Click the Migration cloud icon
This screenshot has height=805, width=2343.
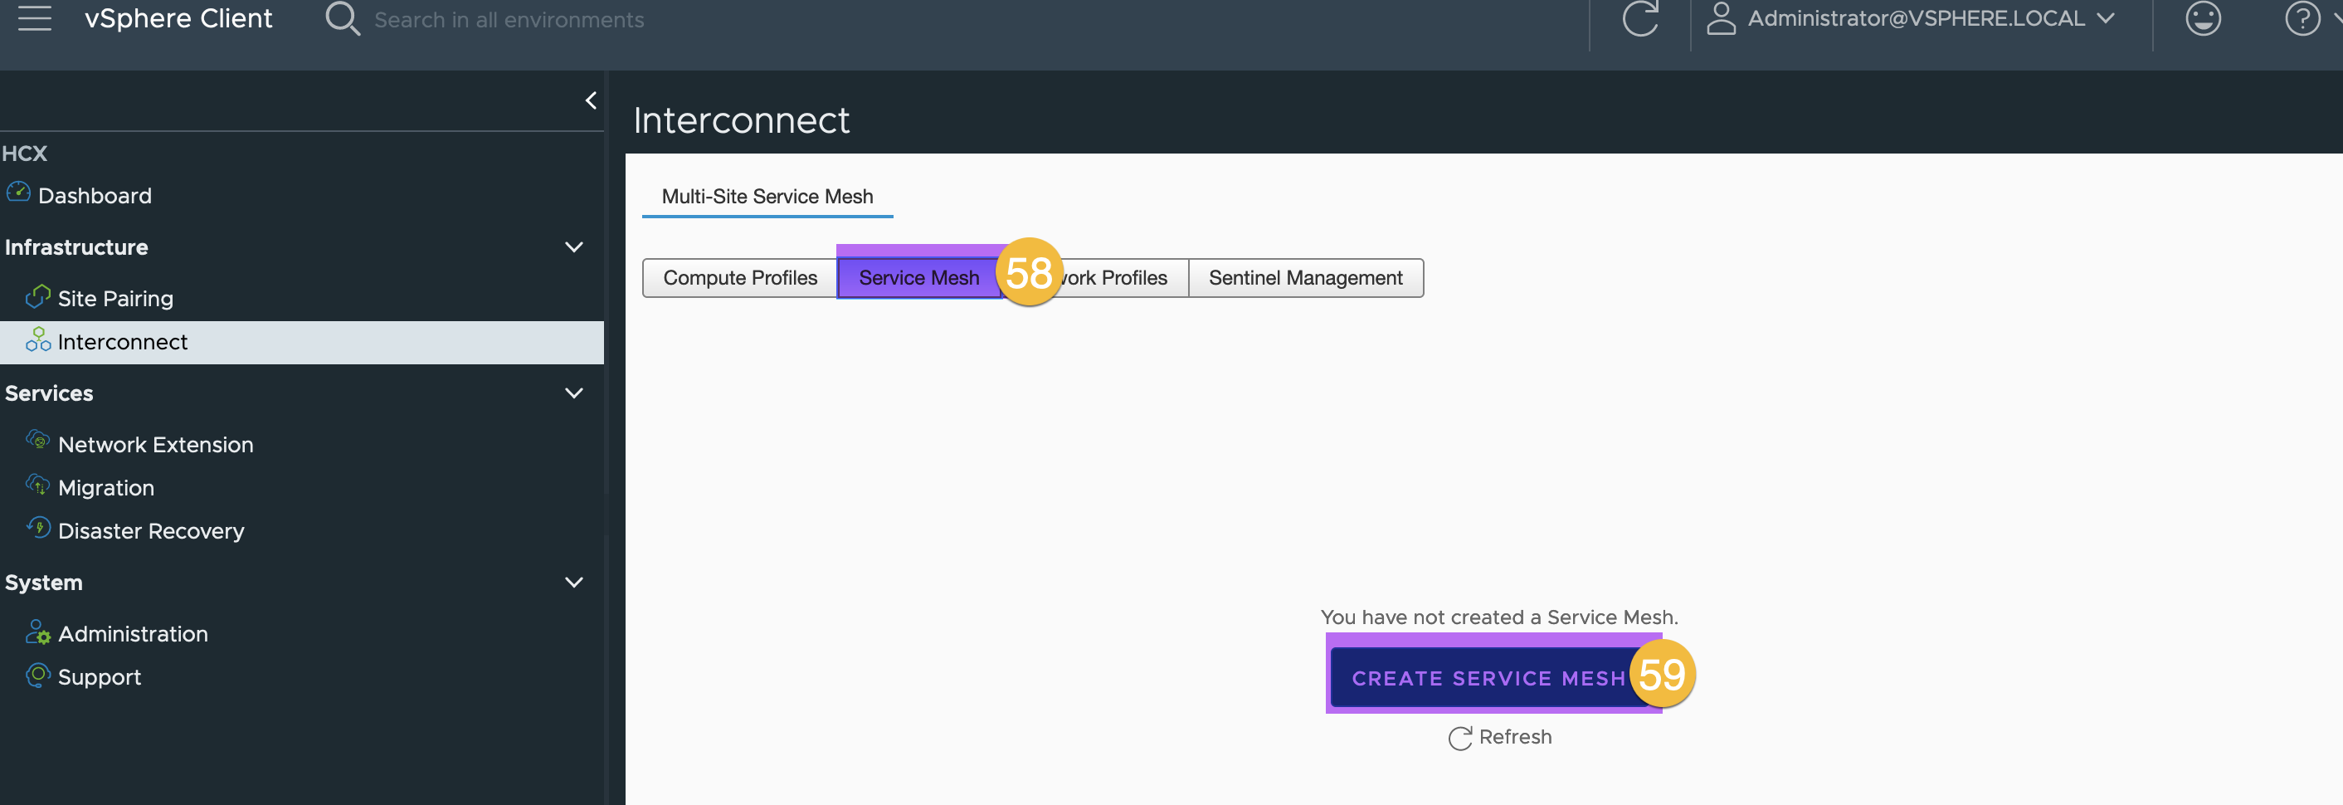[38, 484]
